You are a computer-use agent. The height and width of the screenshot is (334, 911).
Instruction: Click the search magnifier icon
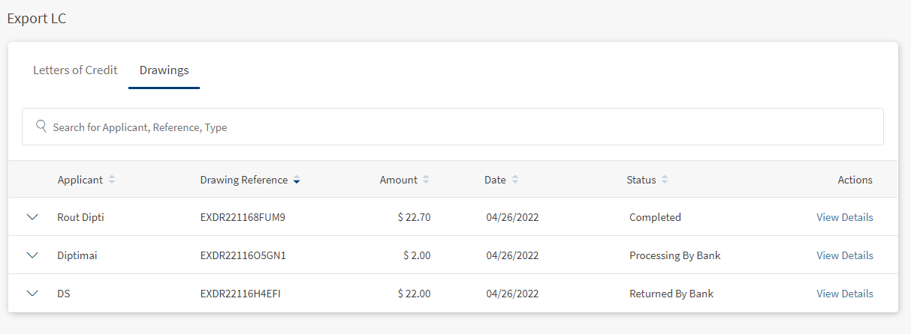[x=41, y=126]
